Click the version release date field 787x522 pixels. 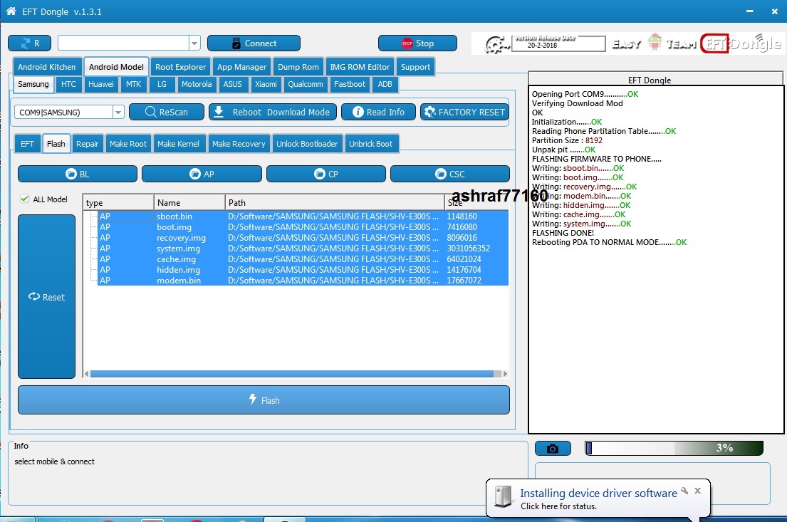[558, 43]
